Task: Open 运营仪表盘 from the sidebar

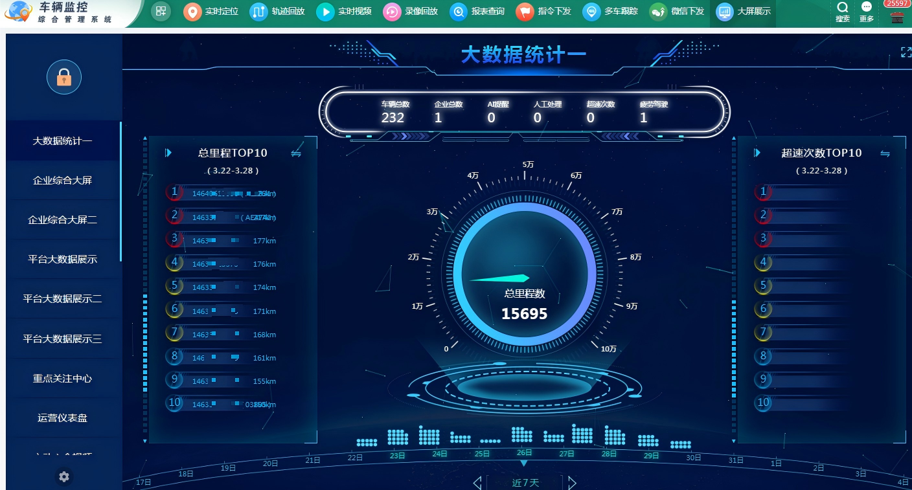Action: [x=63, y=418]
